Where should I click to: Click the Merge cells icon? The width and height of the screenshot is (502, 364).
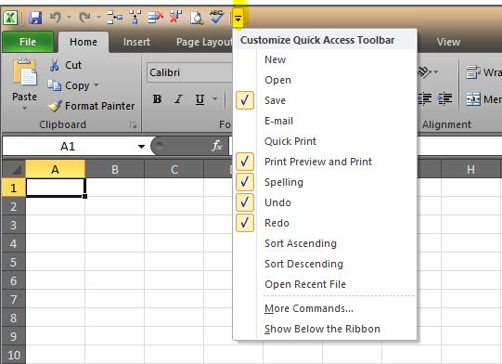(473, 99)
